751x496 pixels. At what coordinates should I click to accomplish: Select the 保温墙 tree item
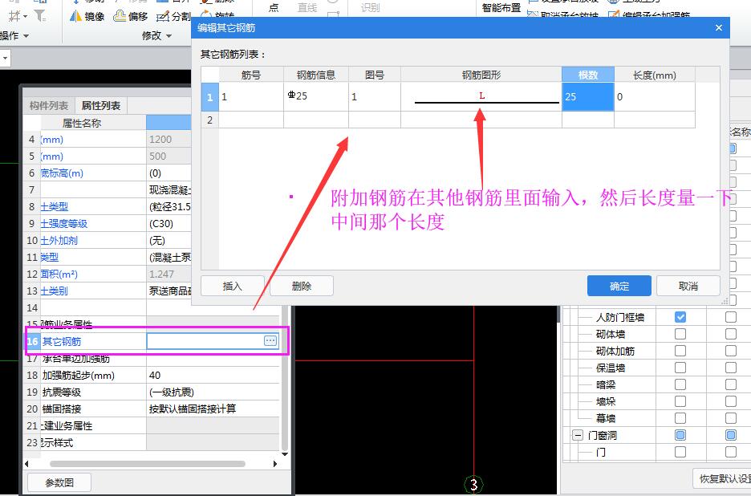(610, 368)
